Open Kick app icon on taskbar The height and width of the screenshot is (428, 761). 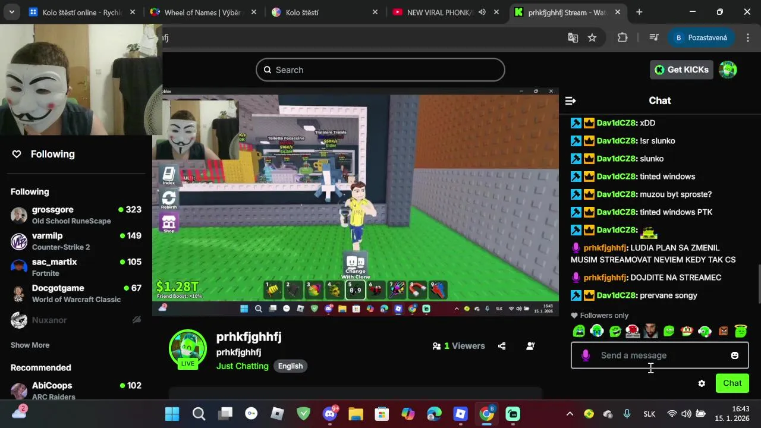click(x=513, y=414)
